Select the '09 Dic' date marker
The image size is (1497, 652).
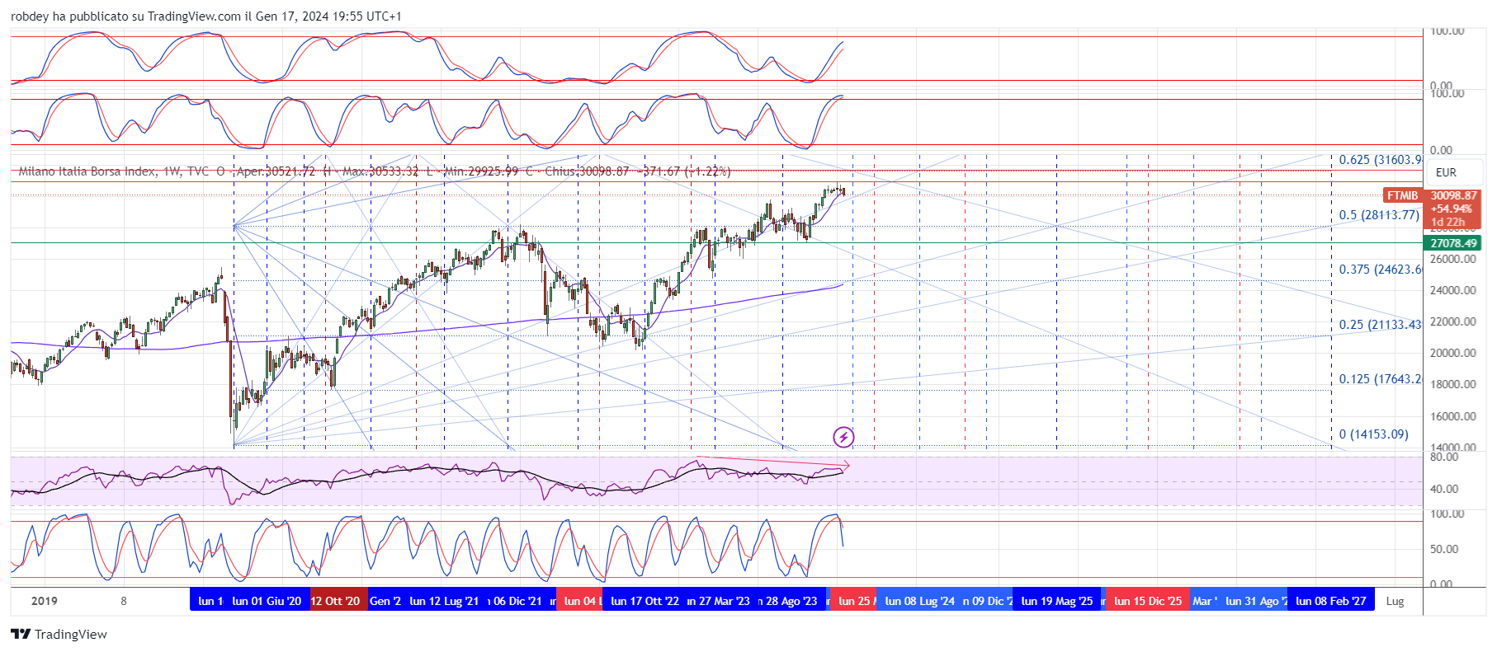coord(989,601)
